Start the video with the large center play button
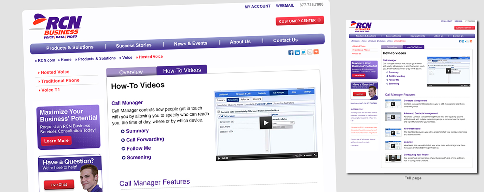 tap(266, 122)
